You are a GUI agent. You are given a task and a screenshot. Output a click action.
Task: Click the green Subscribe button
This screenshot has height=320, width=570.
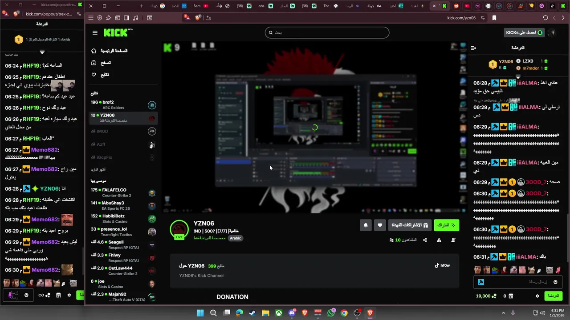click(446, 225)
